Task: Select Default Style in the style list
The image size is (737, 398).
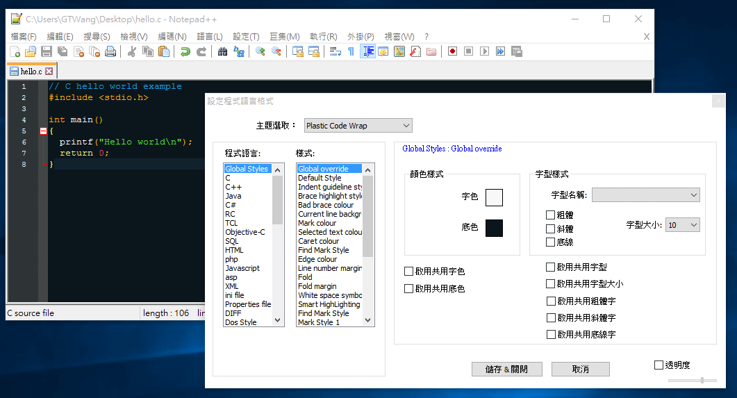Action: click(320, 178)
